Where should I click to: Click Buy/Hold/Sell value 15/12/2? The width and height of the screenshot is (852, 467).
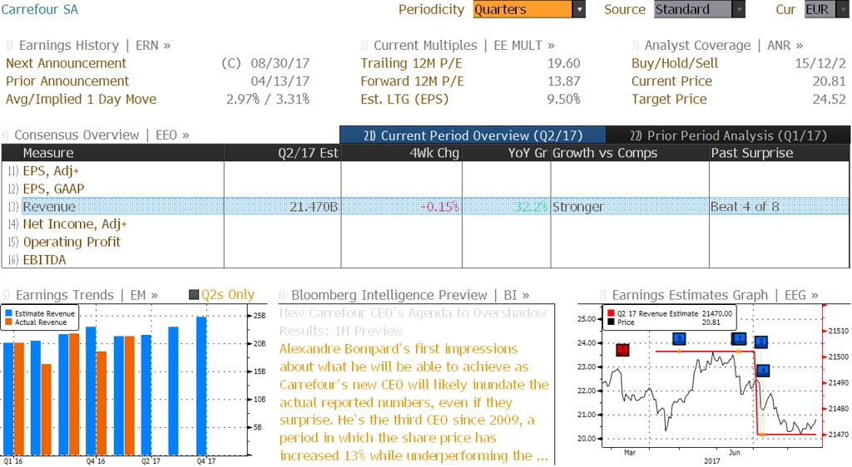[x=820, y=63]
